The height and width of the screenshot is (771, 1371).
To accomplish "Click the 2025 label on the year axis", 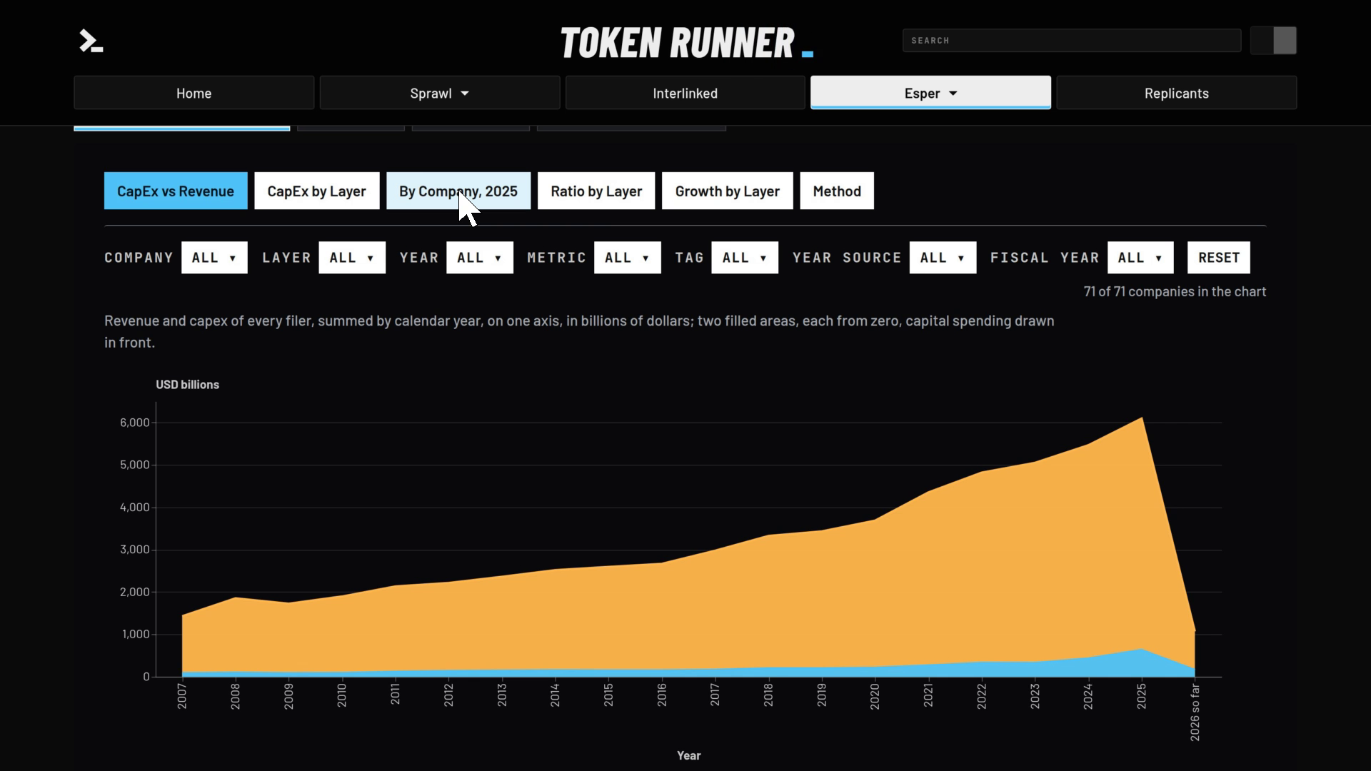I will click(1141, 695).
